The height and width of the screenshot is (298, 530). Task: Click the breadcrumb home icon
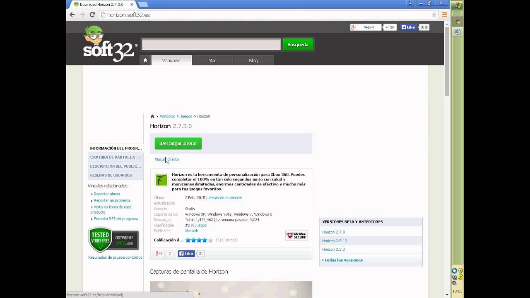[x=152, y=116]
